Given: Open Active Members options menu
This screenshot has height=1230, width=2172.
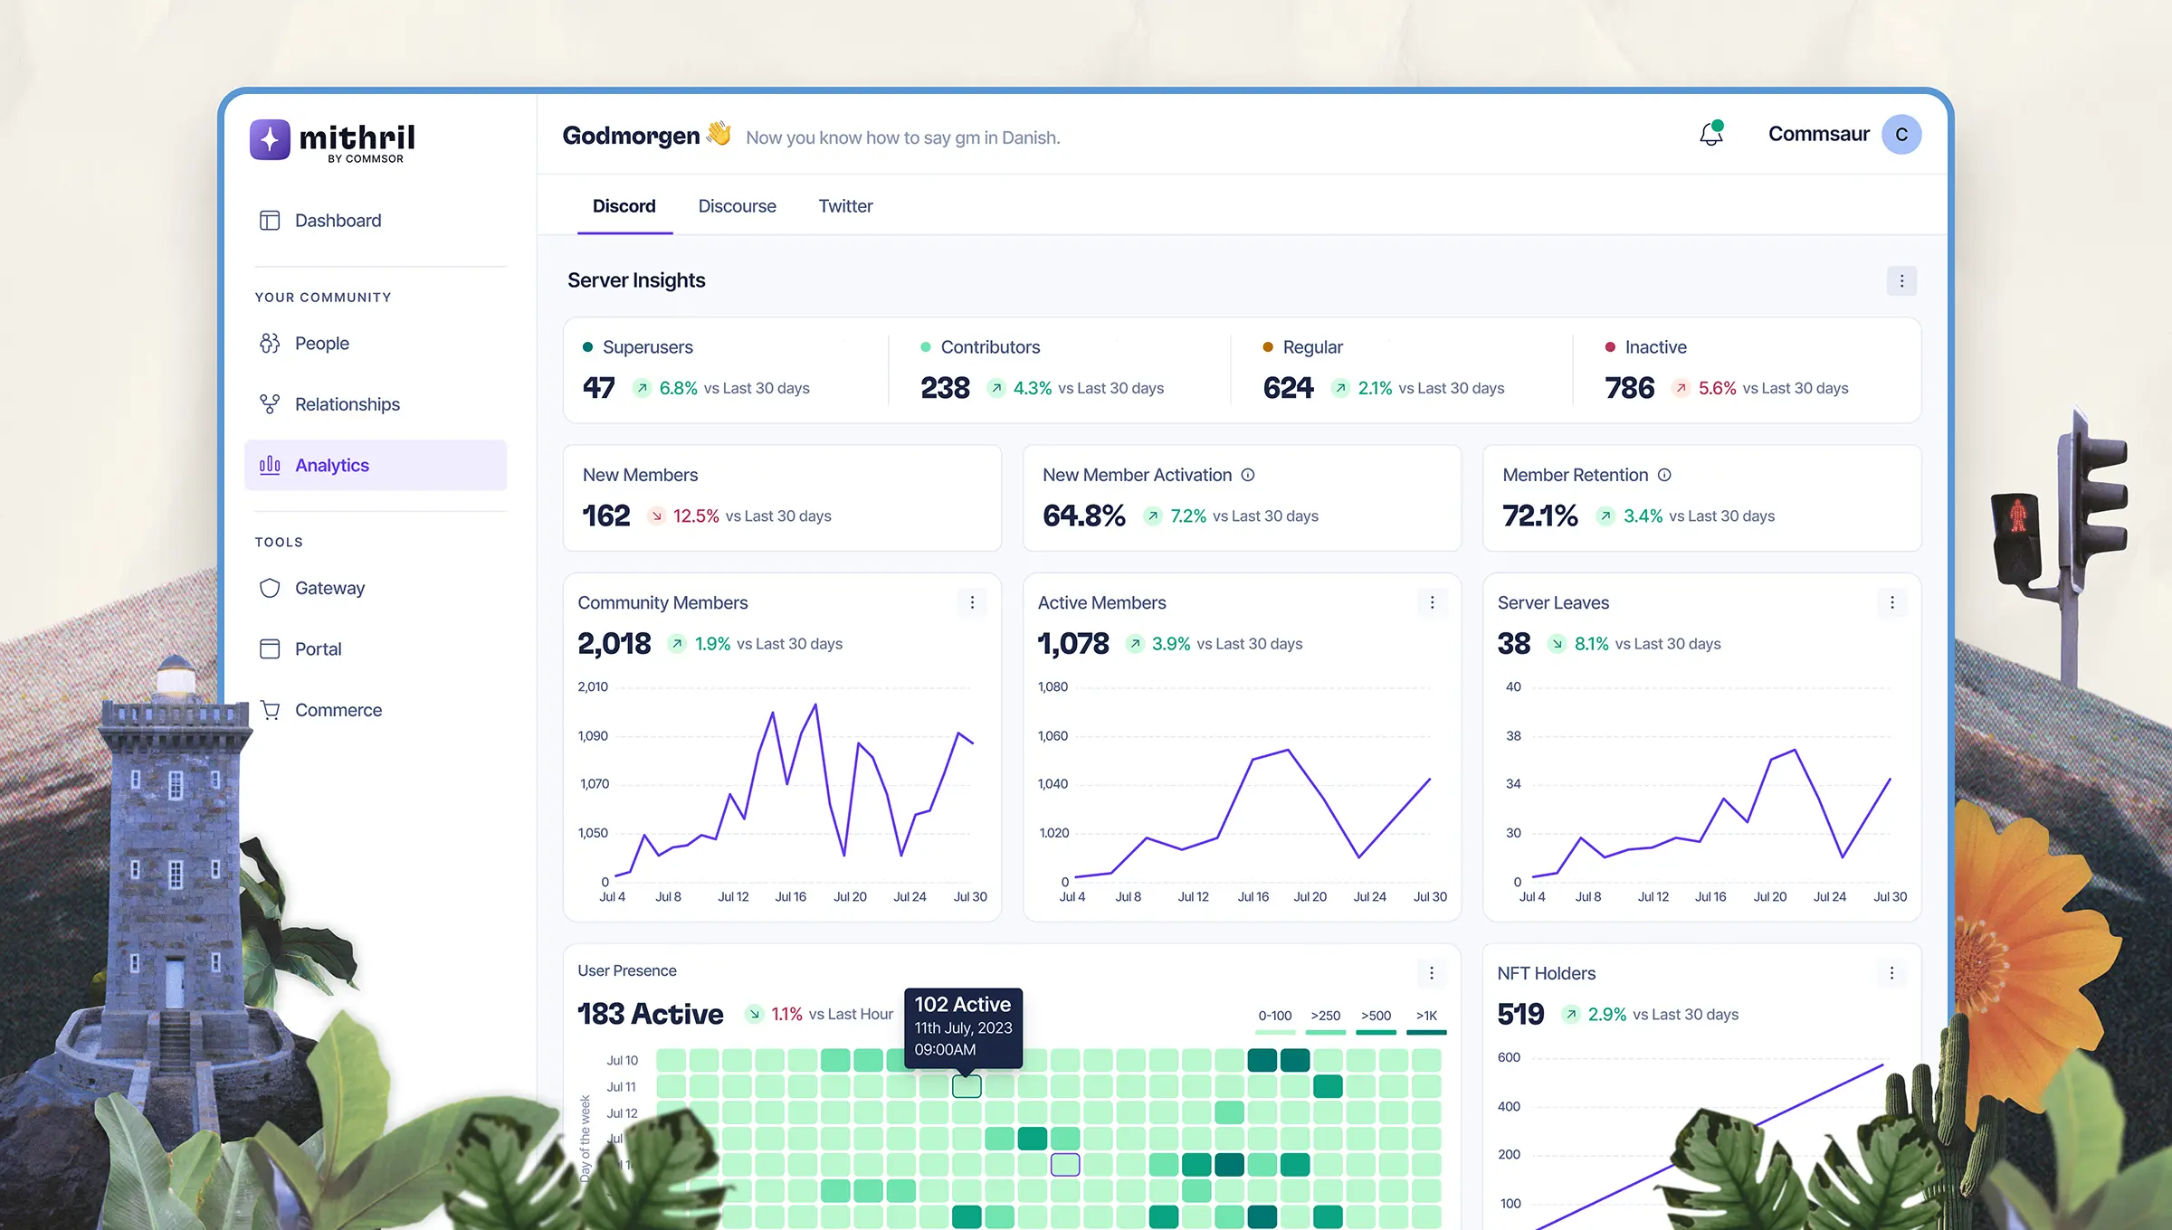Looking at the screenshot, I should (x=1432, y=602).
